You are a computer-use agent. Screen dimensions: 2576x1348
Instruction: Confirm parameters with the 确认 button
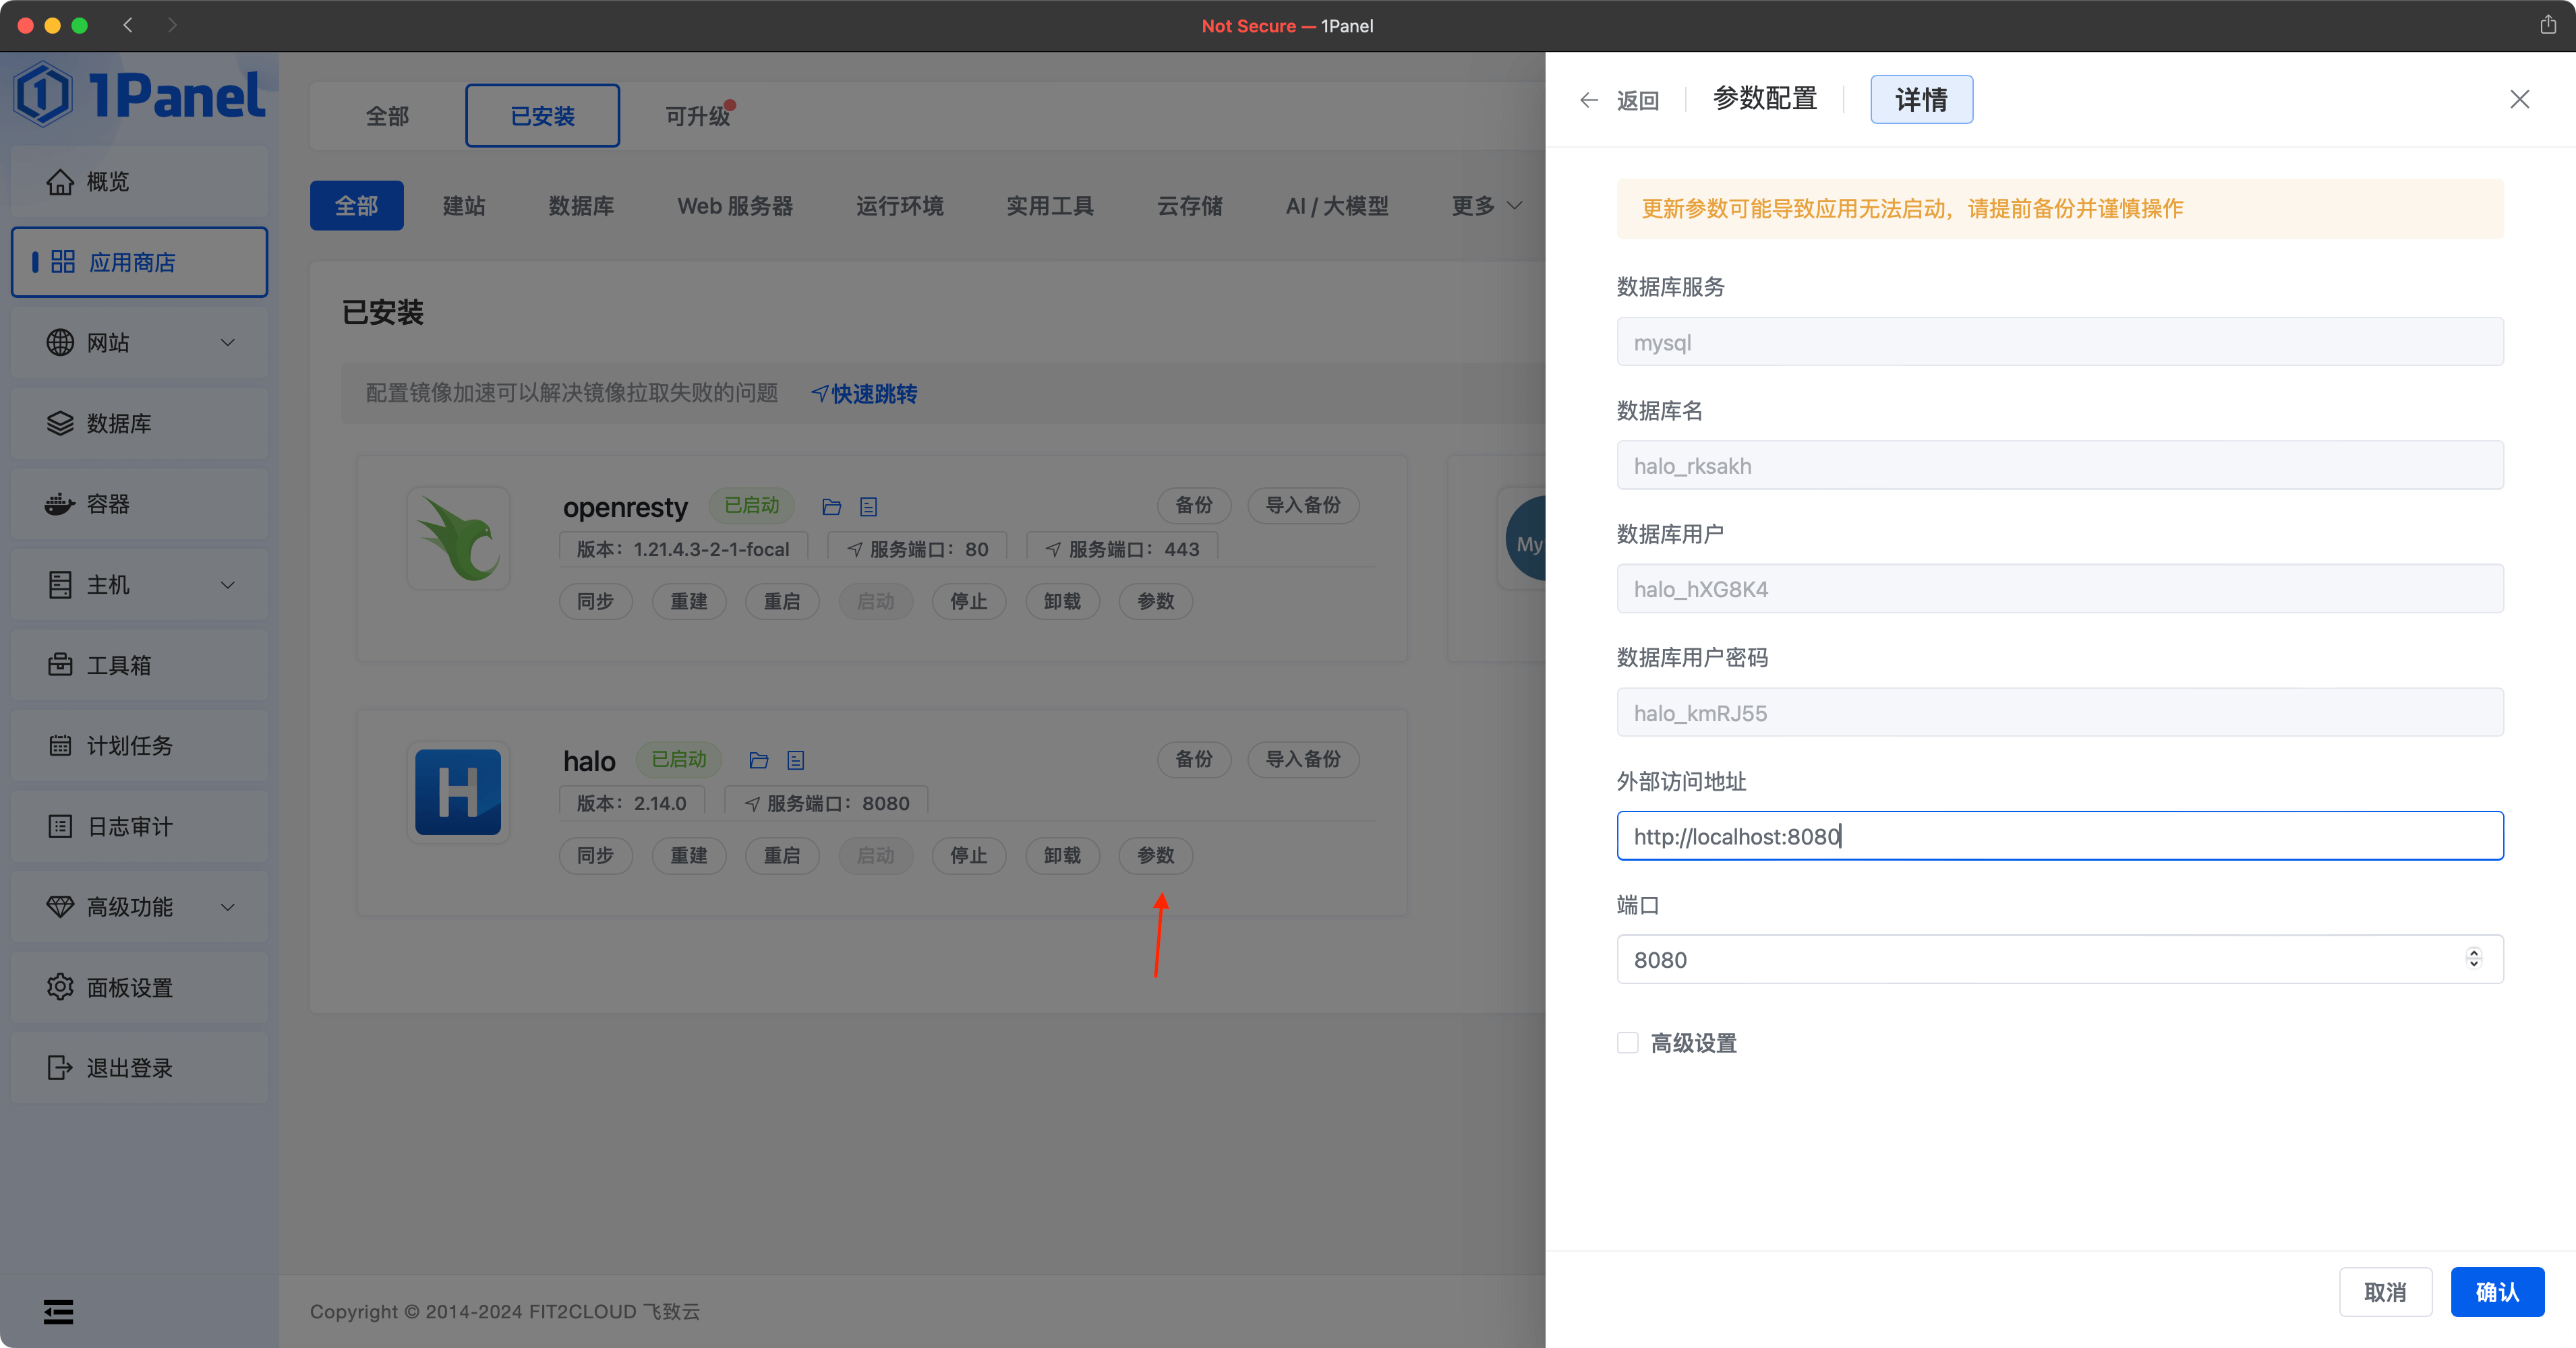pos(2497,1291)
